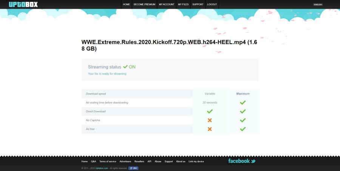Click the green check next to Streaming status
Screen dimensions: 340x171
[x=125, y=67]
